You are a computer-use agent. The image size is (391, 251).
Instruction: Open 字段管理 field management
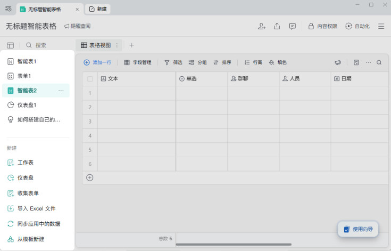(x=138, y=62)
